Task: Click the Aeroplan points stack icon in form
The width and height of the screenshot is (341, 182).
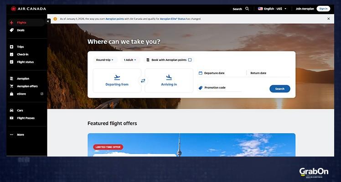Action: pos(148,60)
